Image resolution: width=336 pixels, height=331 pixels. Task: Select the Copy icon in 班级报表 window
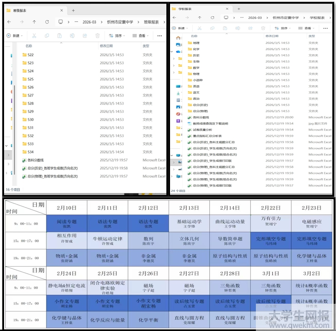click(x=47, y=36)
